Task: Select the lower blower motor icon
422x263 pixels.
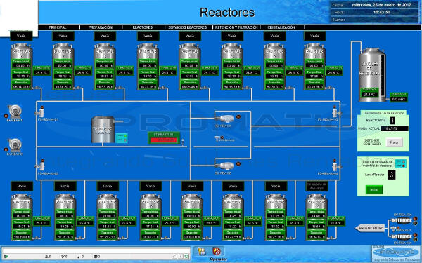Action: point(15,145)
